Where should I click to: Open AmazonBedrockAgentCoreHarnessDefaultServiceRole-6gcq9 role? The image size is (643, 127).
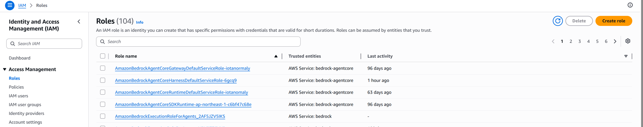176,80
